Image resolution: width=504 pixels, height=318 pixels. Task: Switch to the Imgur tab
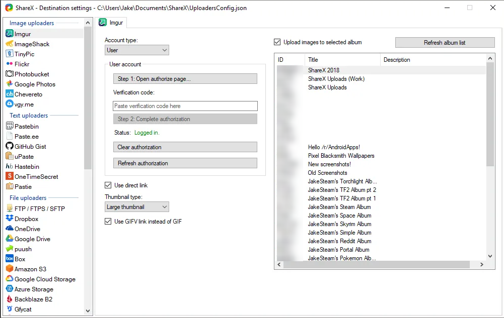(112, 23)
